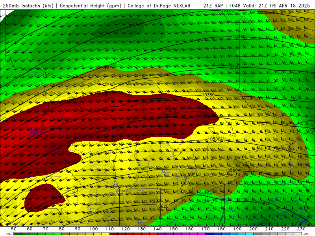Click the 70 value on the color scale

(46, 229)
